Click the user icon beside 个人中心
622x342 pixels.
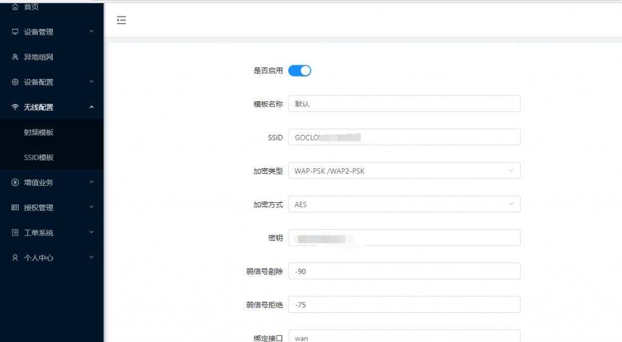15,258
